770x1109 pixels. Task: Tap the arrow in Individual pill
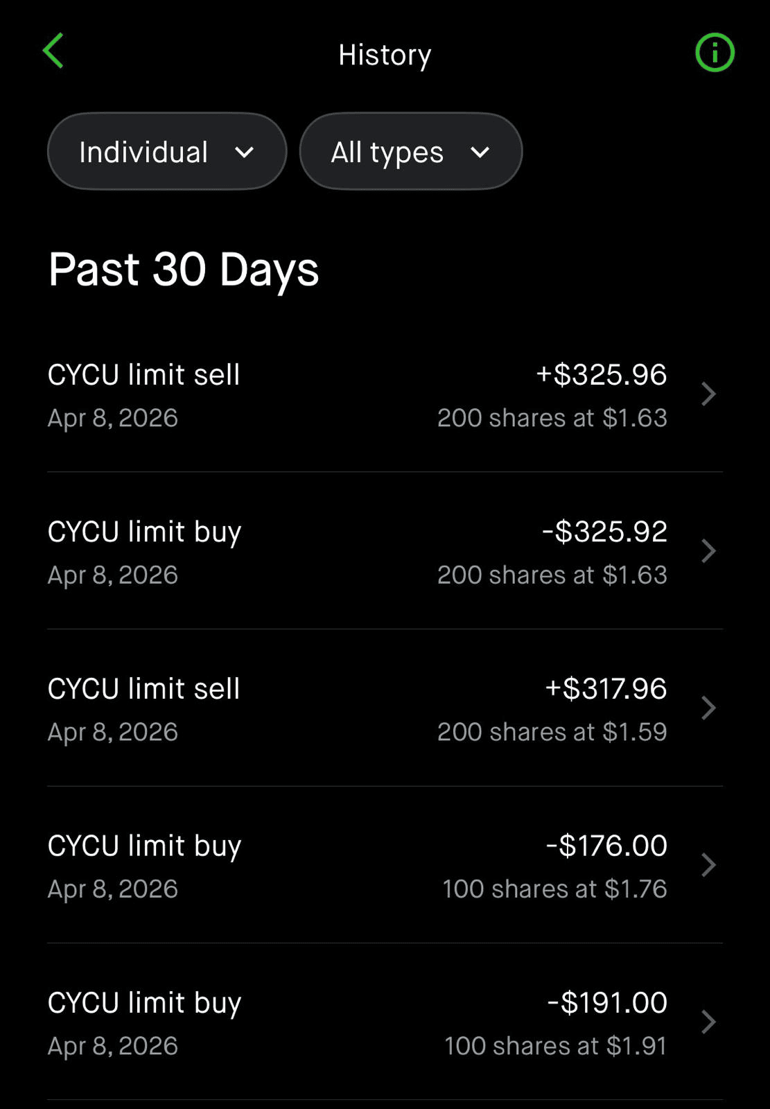pos(244,152)
